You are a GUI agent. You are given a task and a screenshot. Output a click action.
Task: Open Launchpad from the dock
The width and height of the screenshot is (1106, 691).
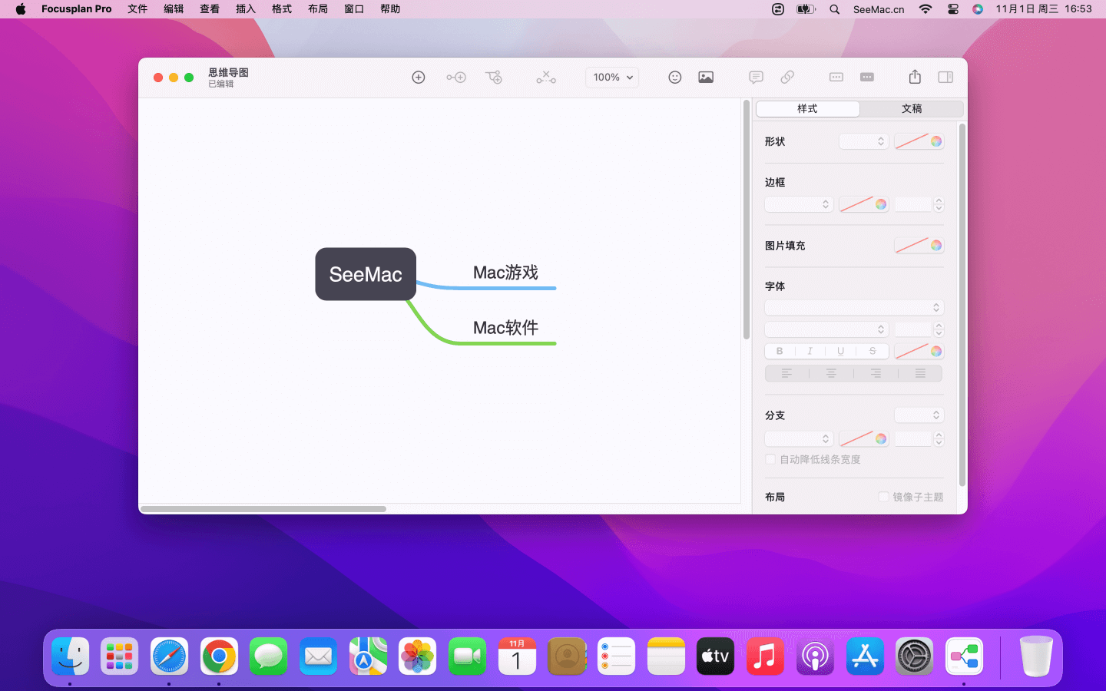120,656
